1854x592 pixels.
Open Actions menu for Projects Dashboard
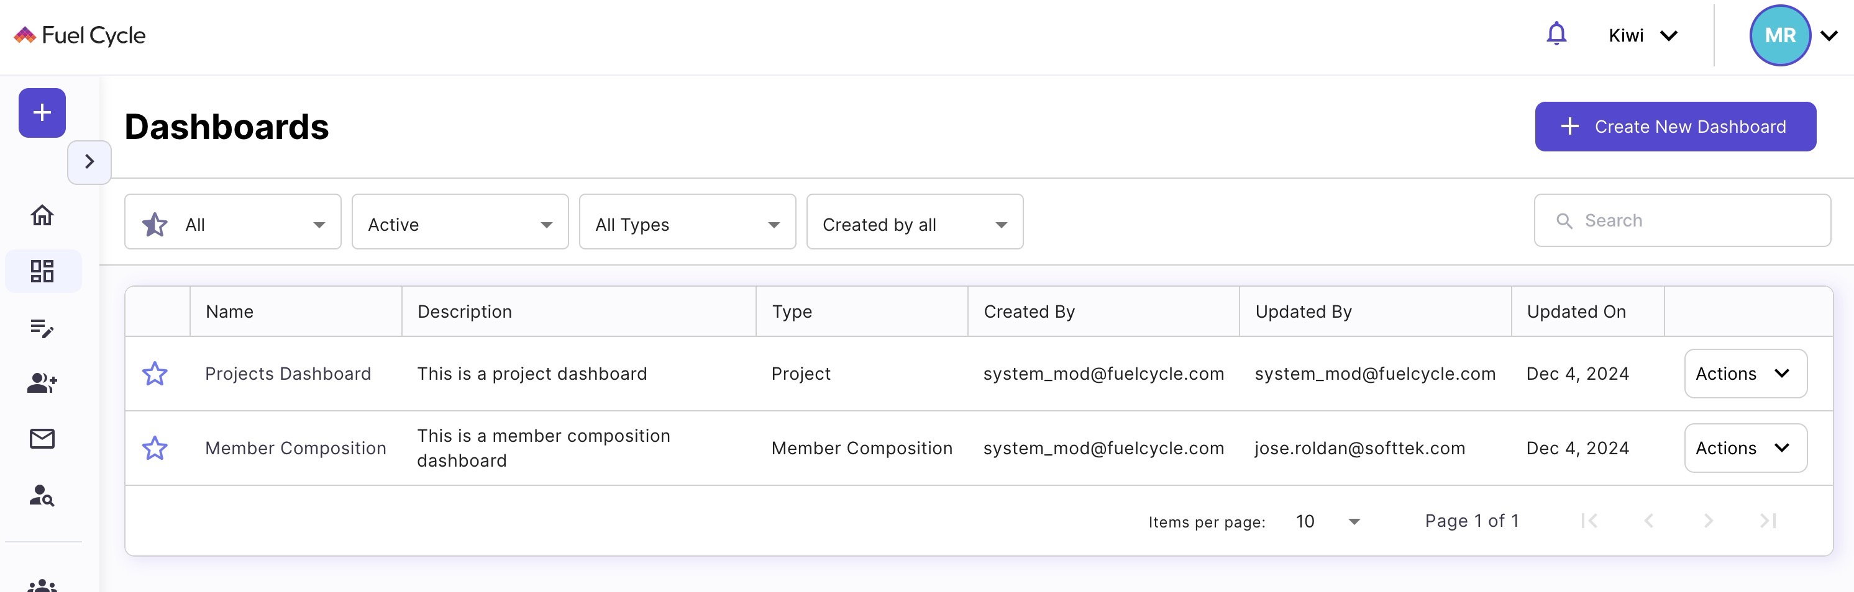1745,374
